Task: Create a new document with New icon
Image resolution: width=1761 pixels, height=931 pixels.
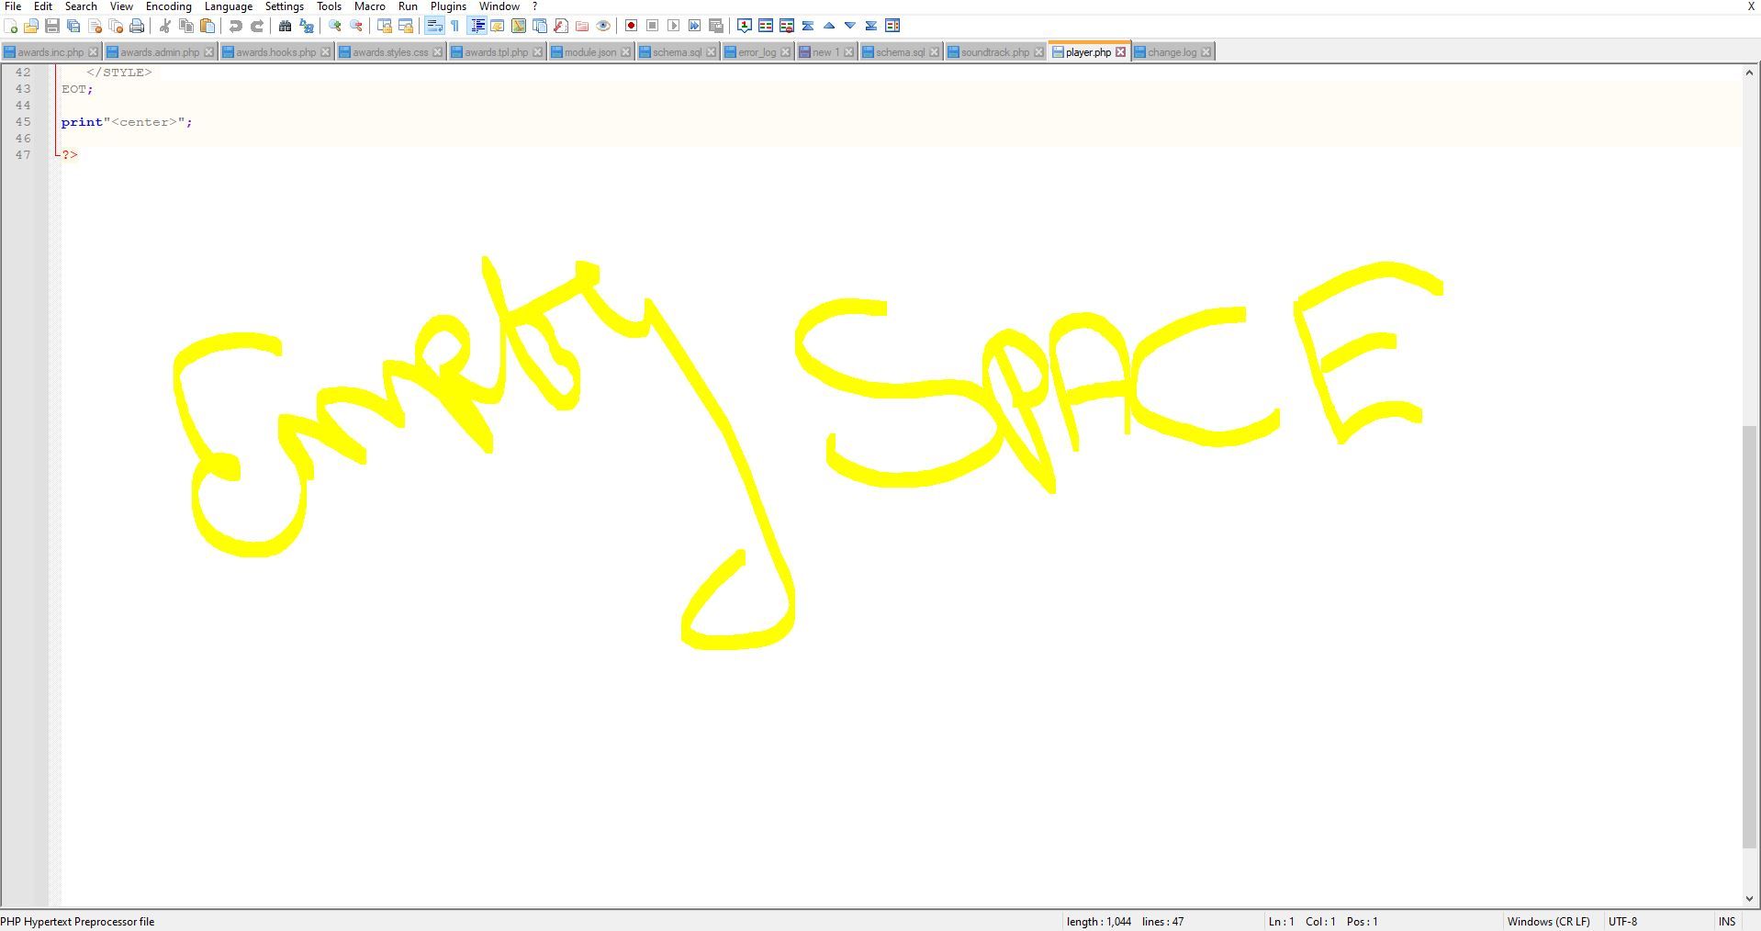Action: click(11, 26)
